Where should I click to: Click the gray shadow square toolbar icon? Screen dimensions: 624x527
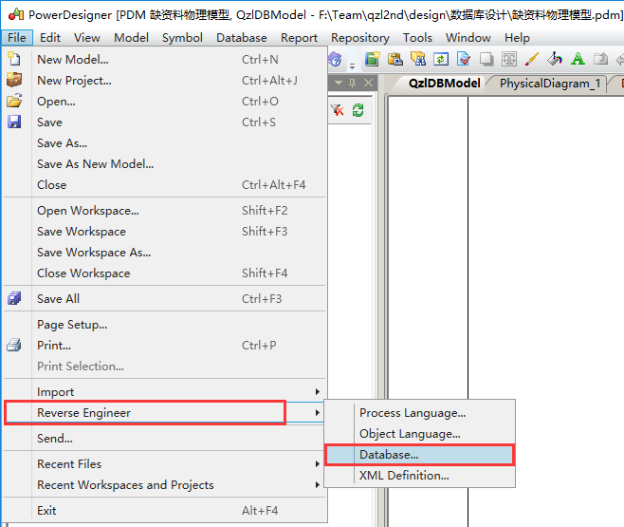click(x=486, y=59)
